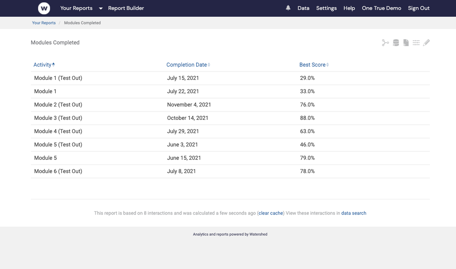Toggle sorting on the Best Score column
456x269 pixels.
tap(328, 65)
